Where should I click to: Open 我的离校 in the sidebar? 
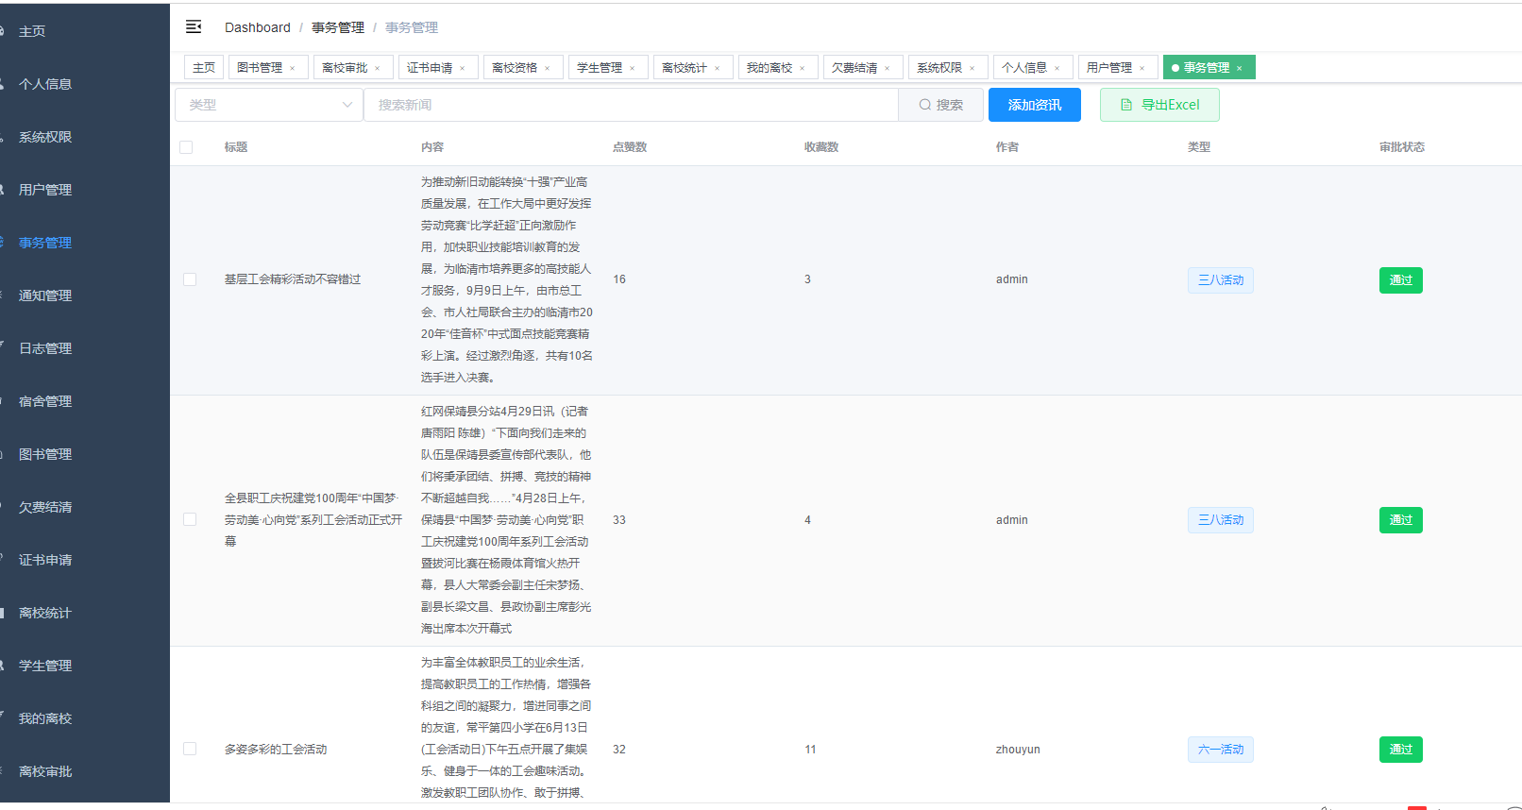(85, 718)
